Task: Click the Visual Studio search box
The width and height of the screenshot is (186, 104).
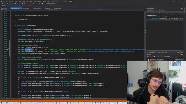Action: (x=58, y=1)
